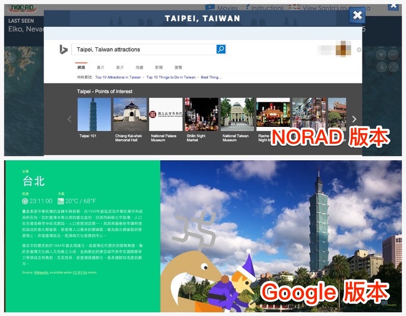Click the Taipei - Points of interest heading
The height and width of the screenshot is (316, 406).
pyautogui.click(x=105, y=91)
